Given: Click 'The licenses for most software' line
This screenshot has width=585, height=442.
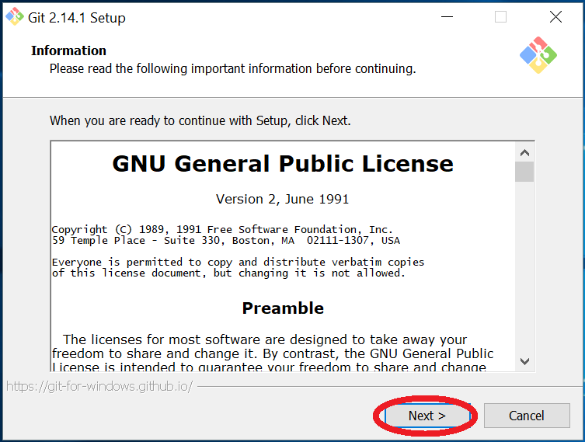Looking at the screenshot, I should 265,339.
